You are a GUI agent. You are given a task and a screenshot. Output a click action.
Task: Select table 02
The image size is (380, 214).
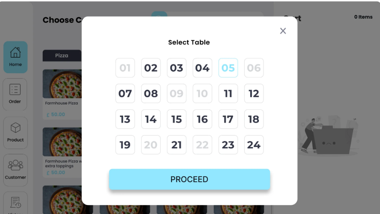[x=151, y=68]
